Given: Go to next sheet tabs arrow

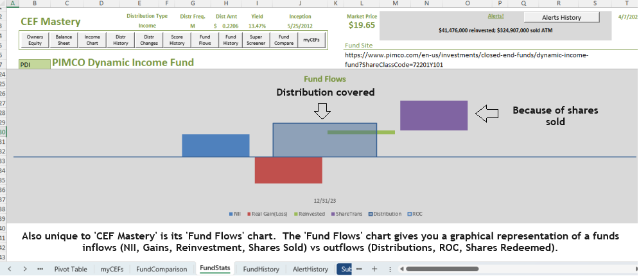Looking at the screenshot, I should 25,269.
